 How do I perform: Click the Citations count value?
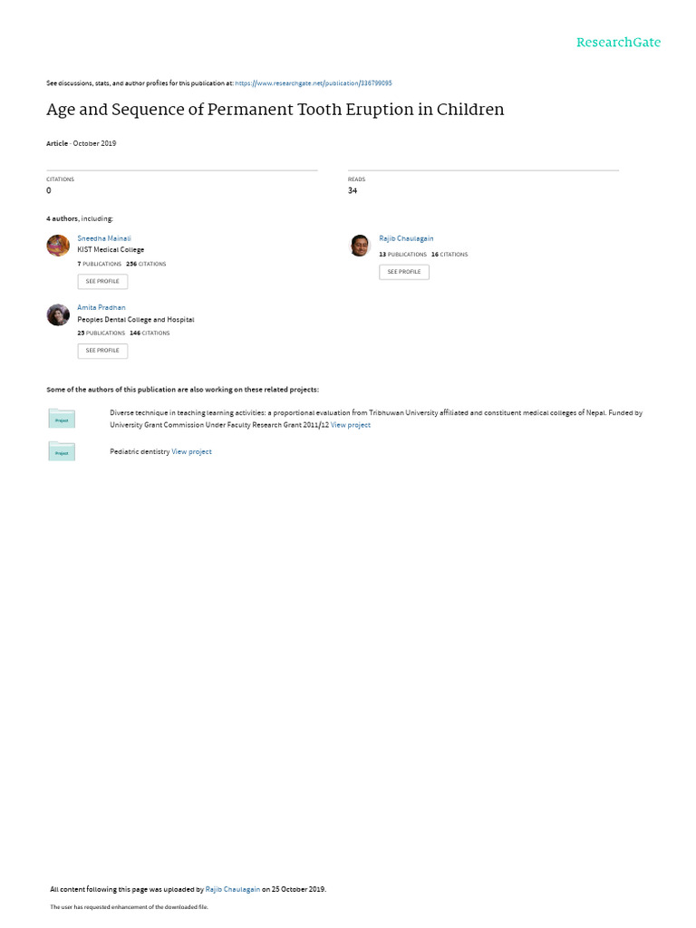[x=49, y=190]
